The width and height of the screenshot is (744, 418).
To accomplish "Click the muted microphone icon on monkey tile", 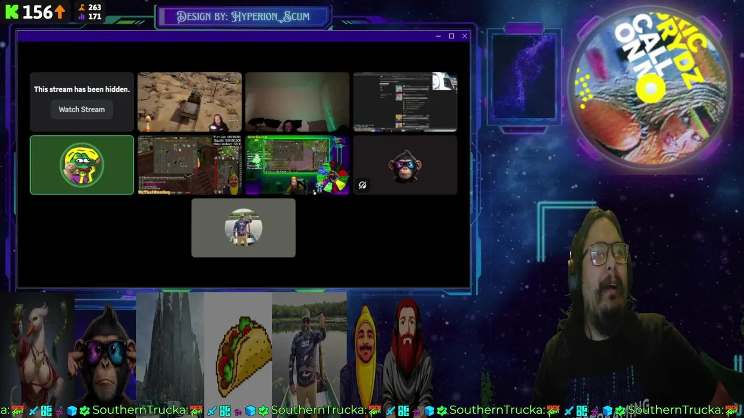I will (363, 185).
